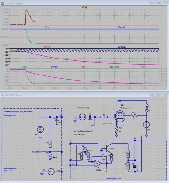Click the waveform viewer window icon
This screenshot has width=169, height=183.
click(2, 3)
